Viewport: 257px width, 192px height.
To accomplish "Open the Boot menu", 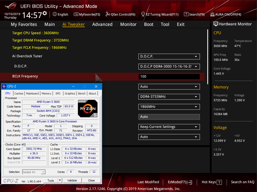I will [x=149, y=24].
